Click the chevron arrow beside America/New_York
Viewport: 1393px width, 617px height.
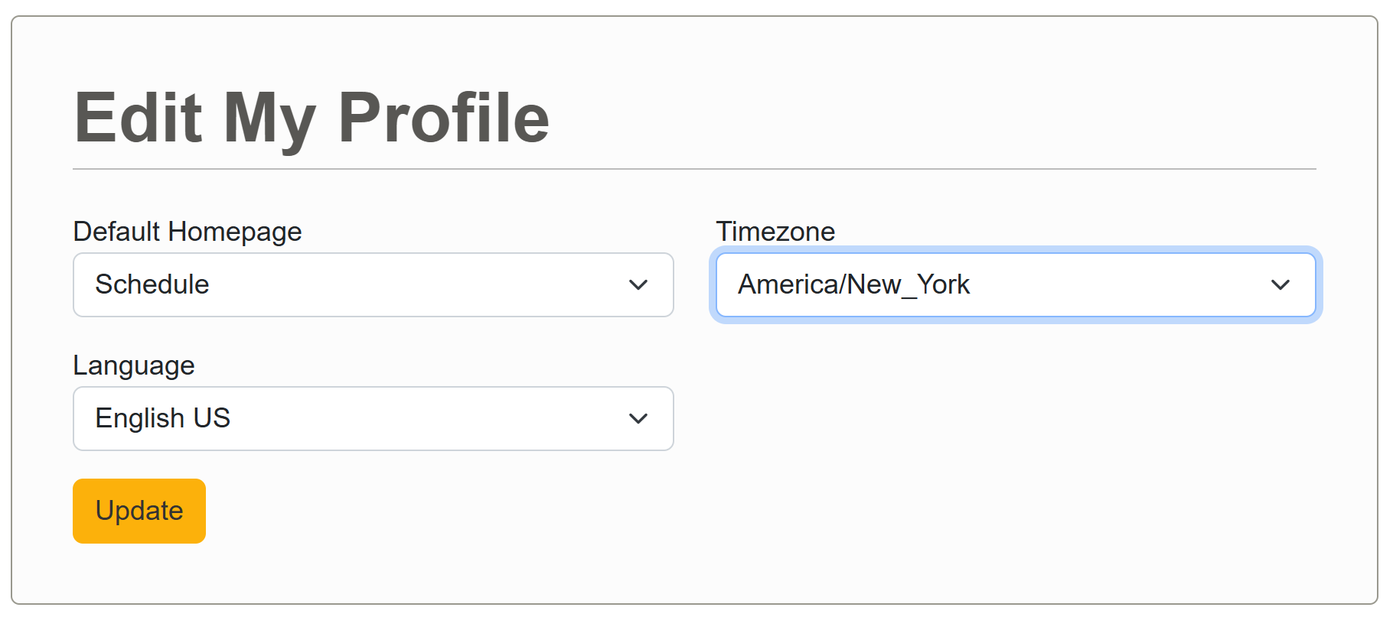point(1280,285)
